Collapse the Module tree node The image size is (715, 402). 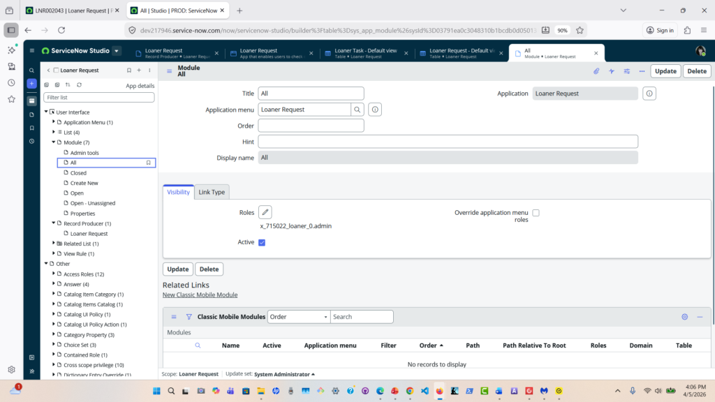point(54,142)
